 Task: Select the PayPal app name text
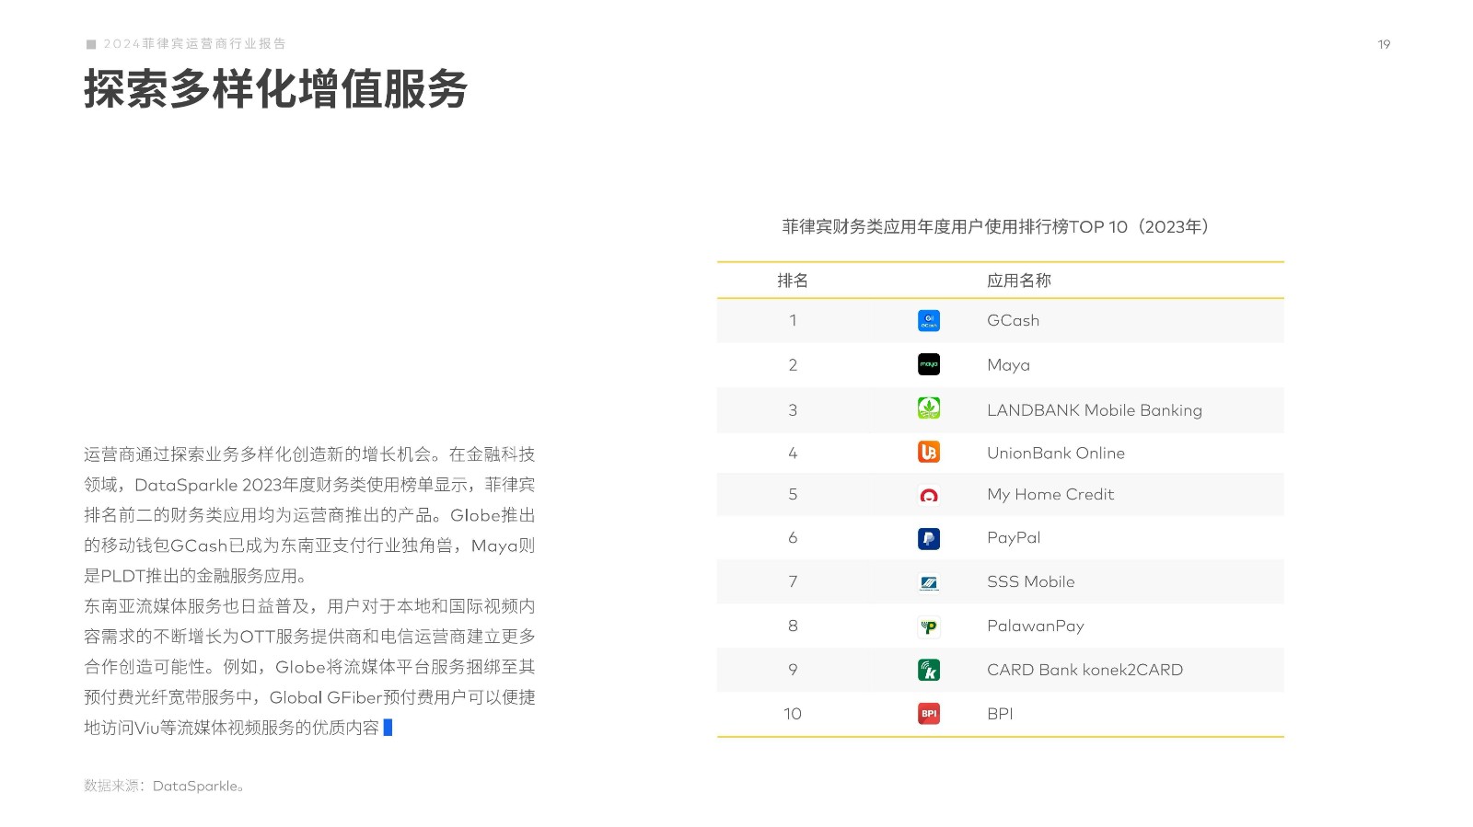(x=1014, y=538)
